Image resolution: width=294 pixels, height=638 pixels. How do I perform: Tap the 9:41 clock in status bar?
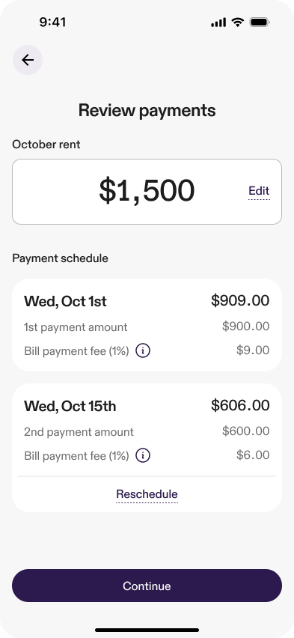click(53, 22)
